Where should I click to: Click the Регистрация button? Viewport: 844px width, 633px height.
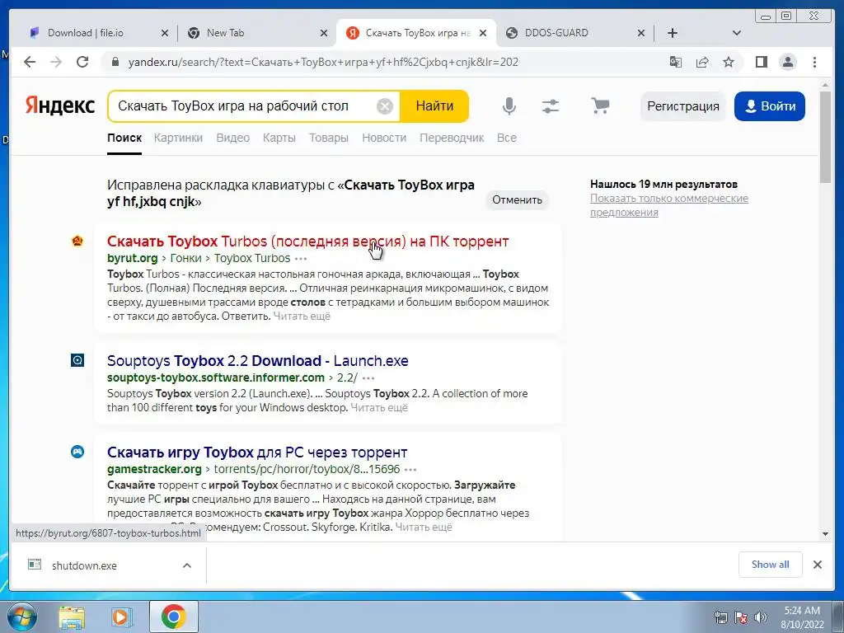683,106
